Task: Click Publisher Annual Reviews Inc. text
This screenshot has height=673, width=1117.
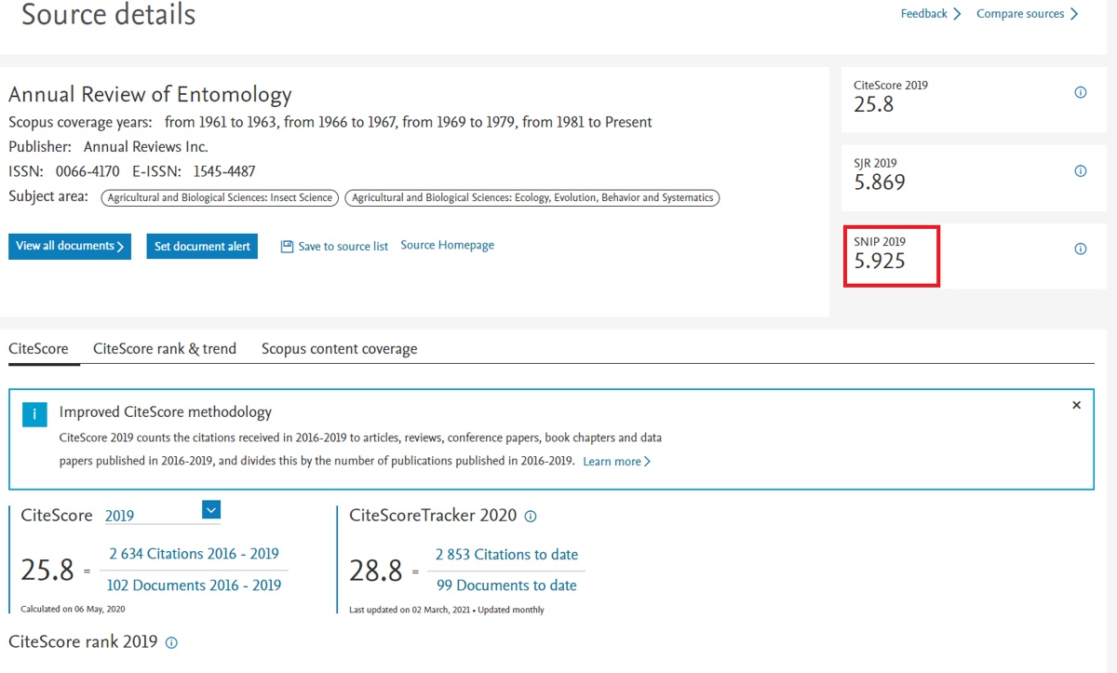Action: click(108, 147)
